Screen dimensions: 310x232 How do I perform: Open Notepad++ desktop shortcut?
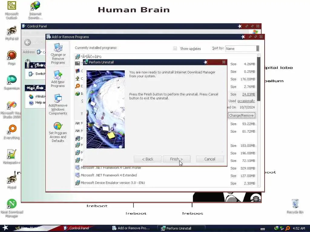click(x=12, y=157)
